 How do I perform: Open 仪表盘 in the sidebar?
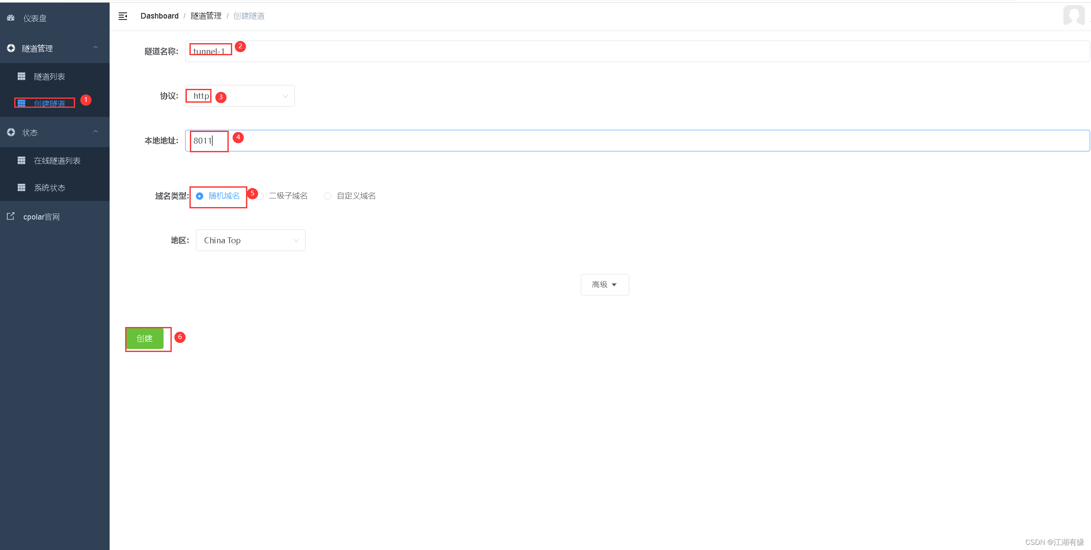pos(55,18)
